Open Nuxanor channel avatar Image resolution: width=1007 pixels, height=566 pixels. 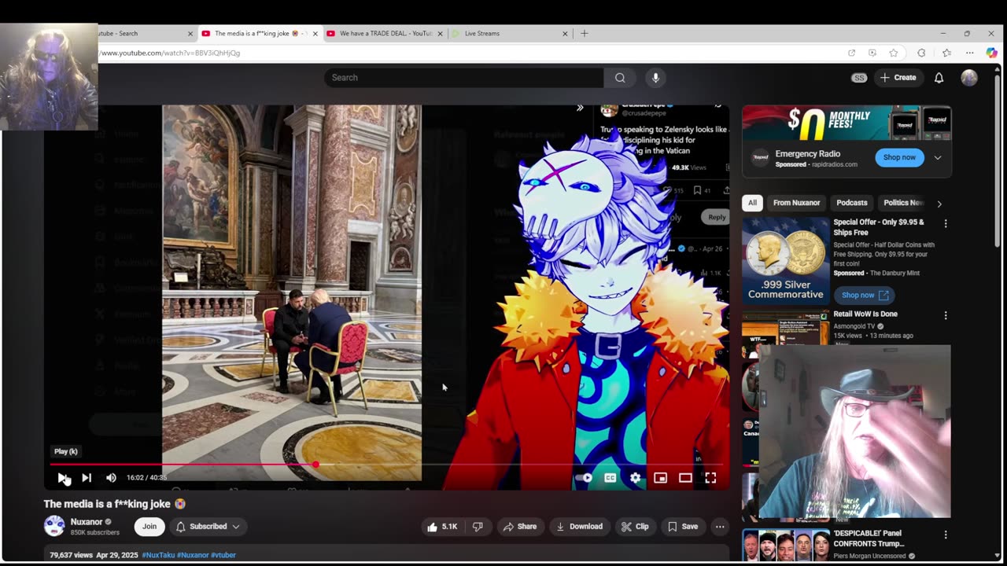54,526
